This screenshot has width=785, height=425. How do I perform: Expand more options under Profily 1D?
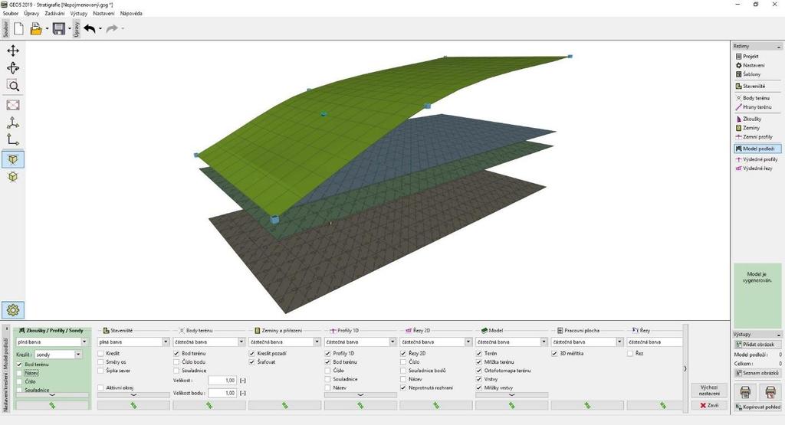click(360, 395)
